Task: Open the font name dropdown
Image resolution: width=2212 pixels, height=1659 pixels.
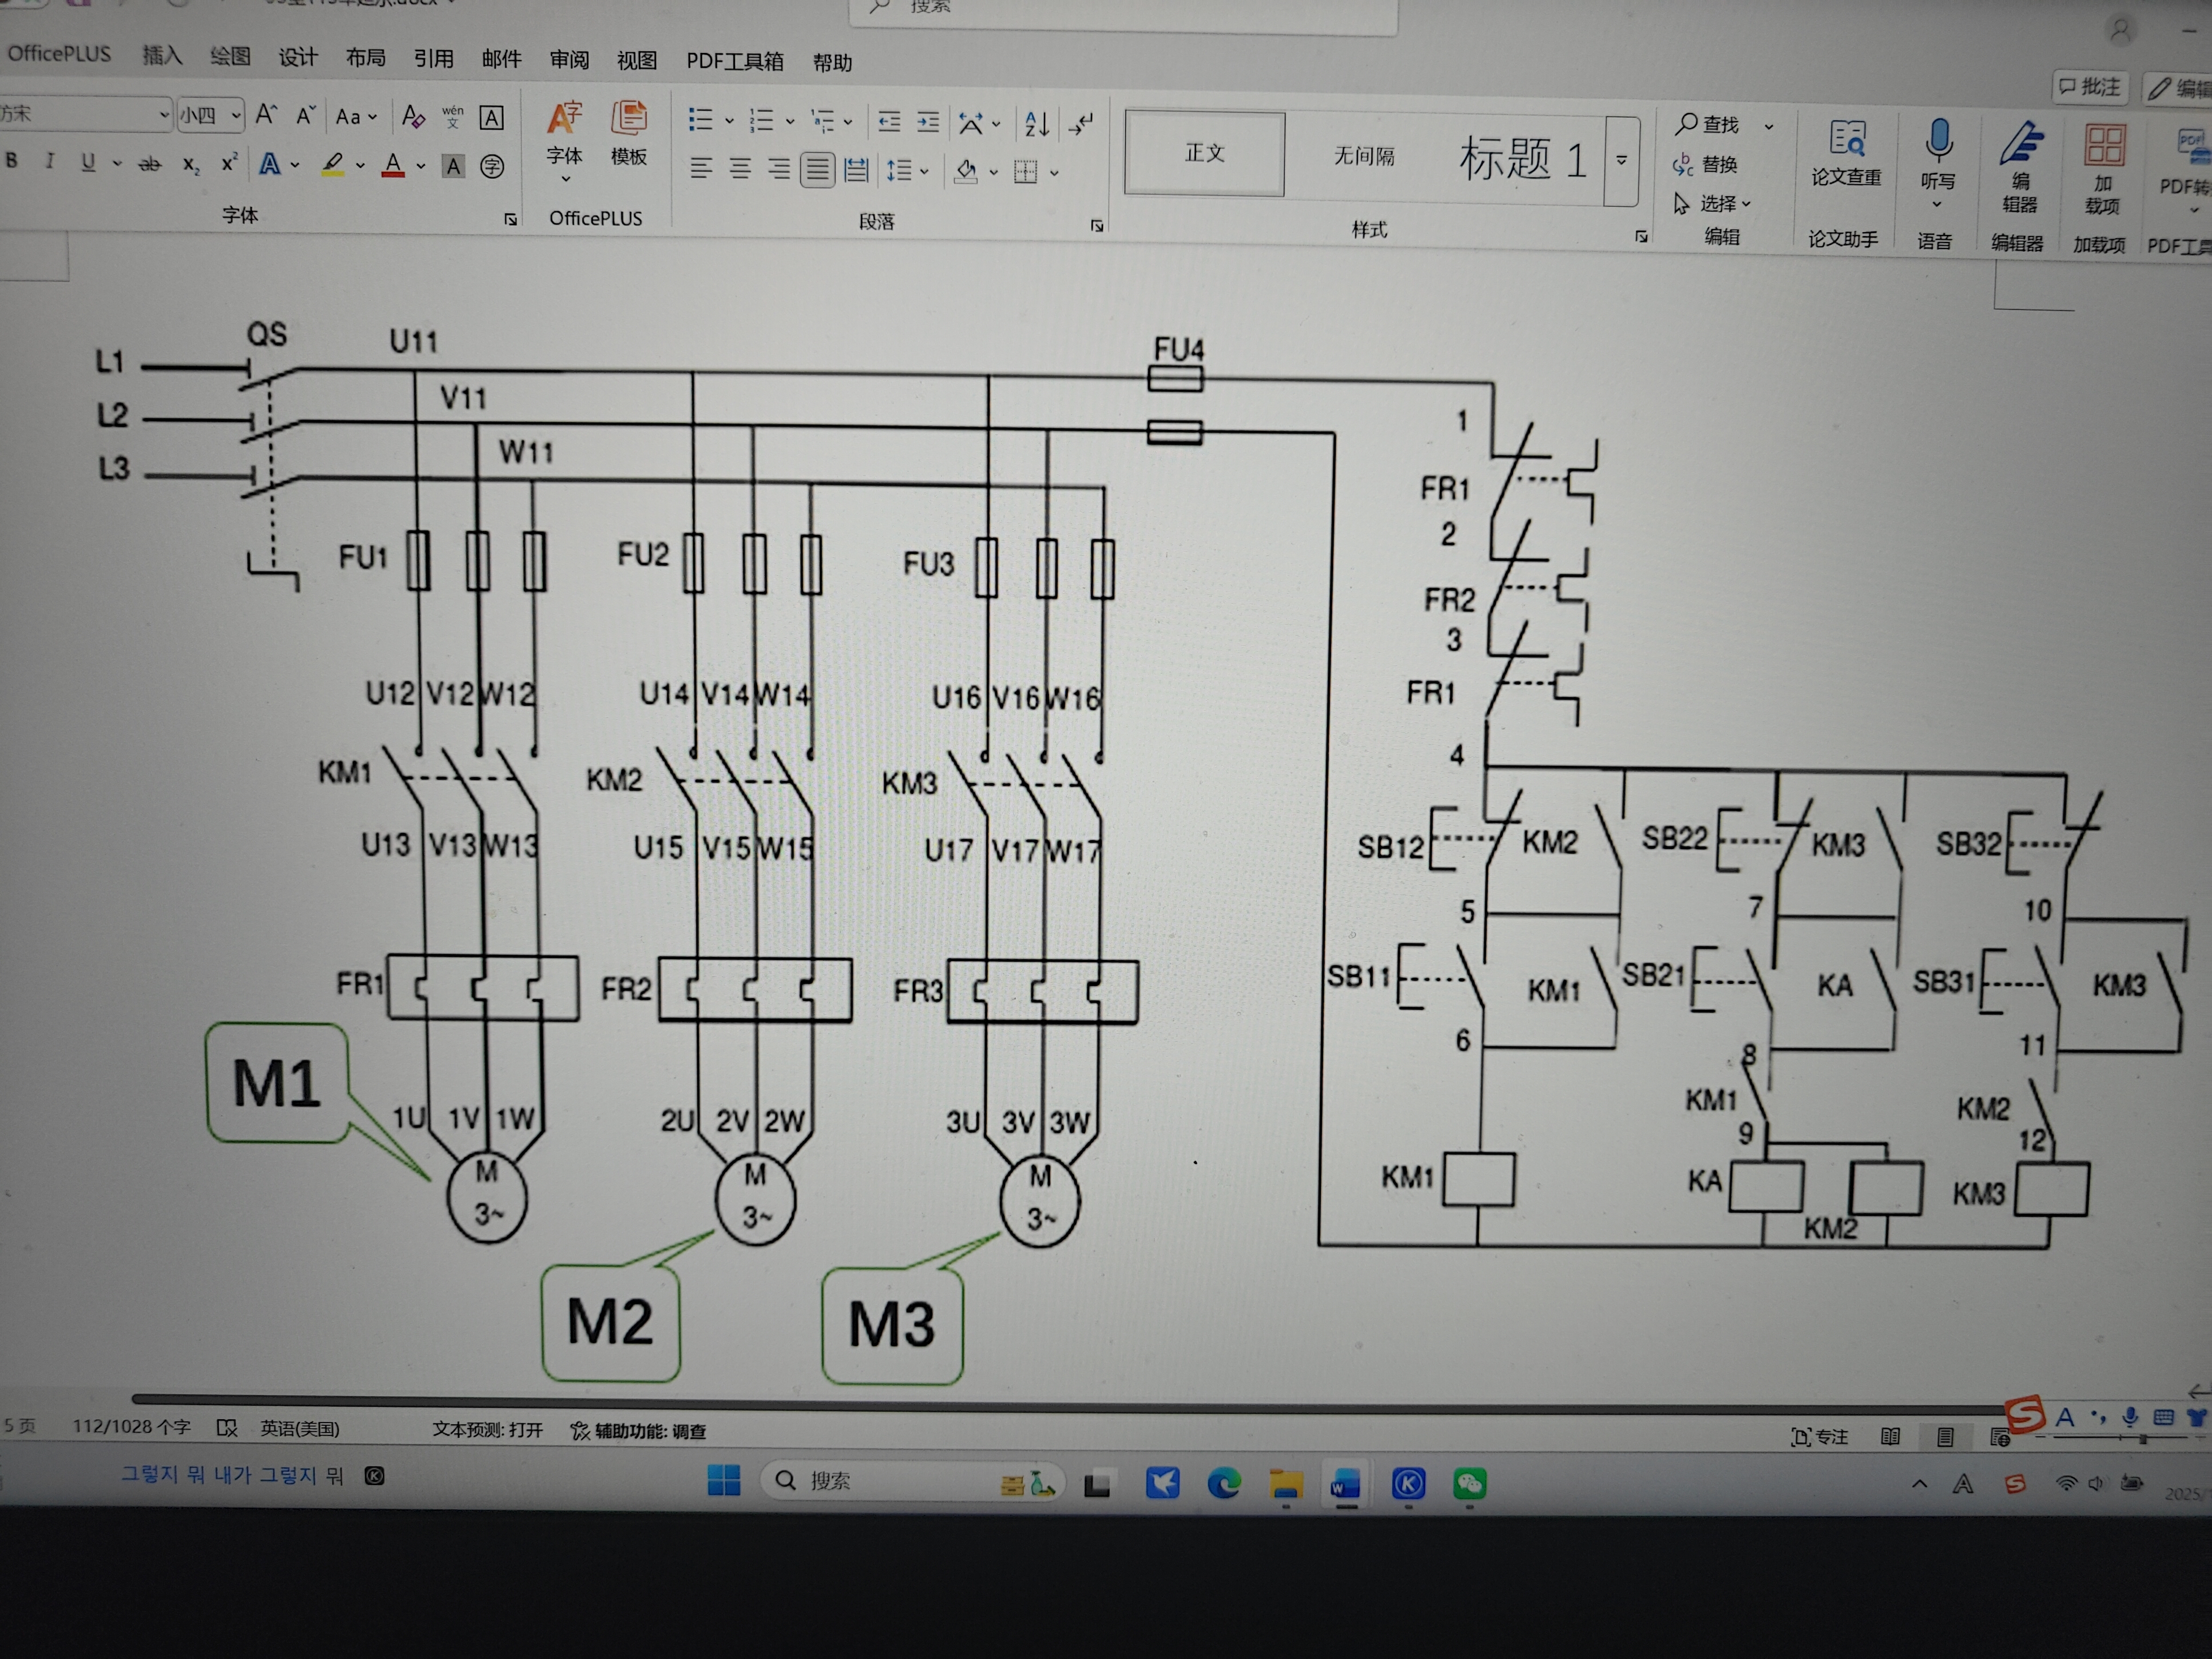Action: click(x=164, y=116)
